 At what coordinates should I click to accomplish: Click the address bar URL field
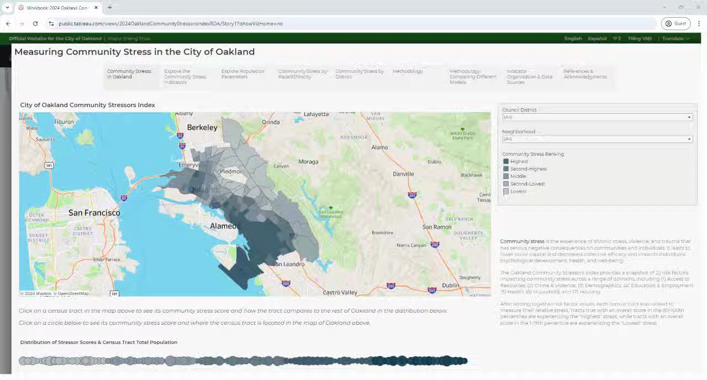coord(353,24)
